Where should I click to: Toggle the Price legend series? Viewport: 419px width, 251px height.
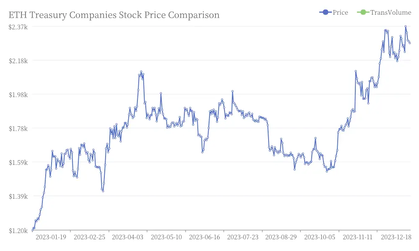click(334, 12)
